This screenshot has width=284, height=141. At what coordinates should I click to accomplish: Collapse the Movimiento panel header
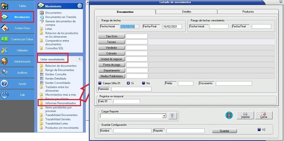80,6
